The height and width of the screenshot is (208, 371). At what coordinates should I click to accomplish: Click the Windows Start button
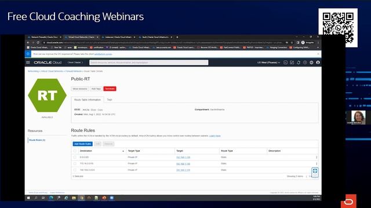coord(28,198)
